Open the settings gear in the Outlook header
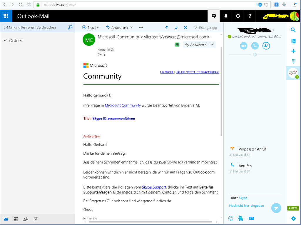301x225 pixels. click(x=238, y=16)
